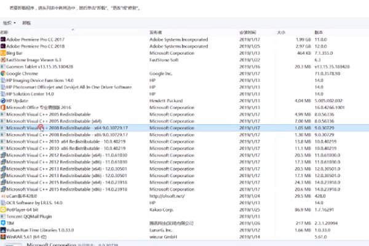Click publisher Adobe Systems Incorporated for Premiere 2017
The width and height of the screenshot is (369, 246).
pos(178,39)
